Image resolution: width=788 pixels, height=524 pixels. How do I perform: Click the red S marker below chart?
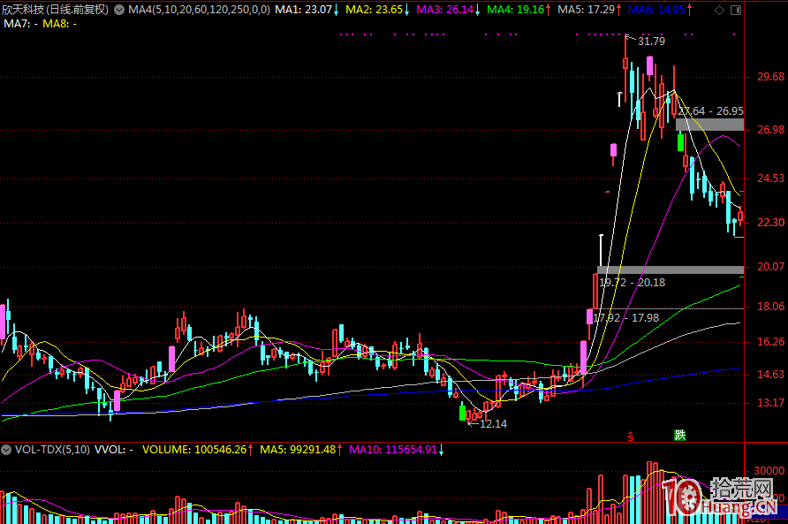pos(631,435)
